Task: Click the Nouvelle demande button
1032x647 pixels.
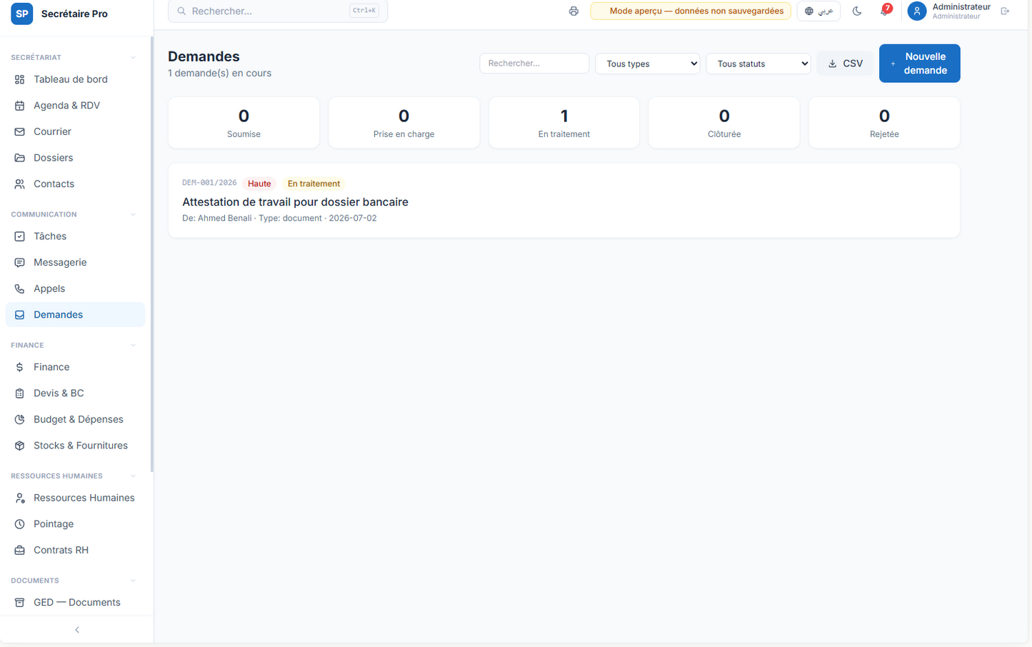Action: [919, 64]
